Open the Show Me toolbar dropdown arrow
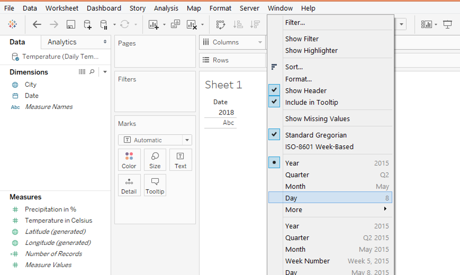The height and width of the screenshot is (275, 460). point(436,25)
